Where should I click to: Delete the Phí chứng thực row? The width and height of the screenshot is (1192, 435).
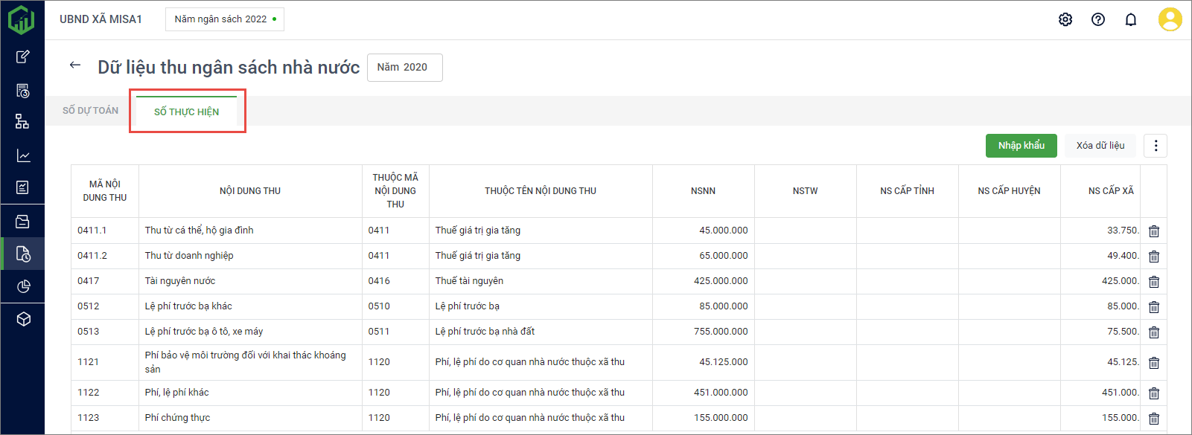(1154, 419)
